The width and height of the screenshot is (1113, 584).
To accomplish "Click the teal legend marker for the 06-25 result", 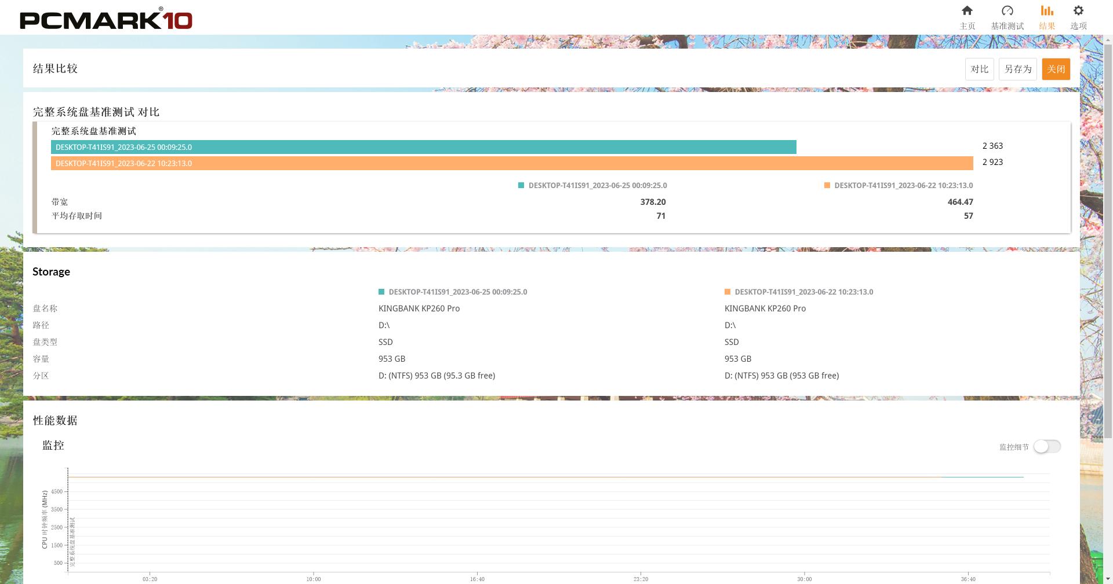I will [x=520, y=185].
